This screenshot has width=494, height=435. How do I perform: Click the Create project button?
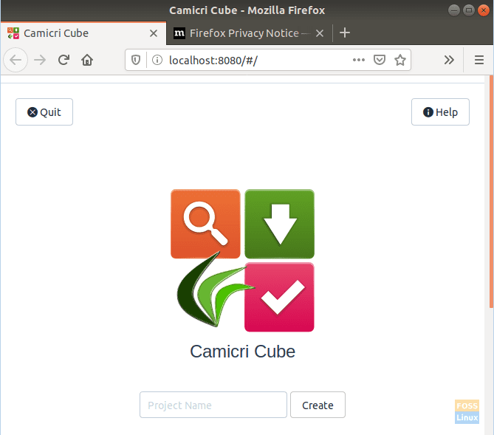pos(318,405)
